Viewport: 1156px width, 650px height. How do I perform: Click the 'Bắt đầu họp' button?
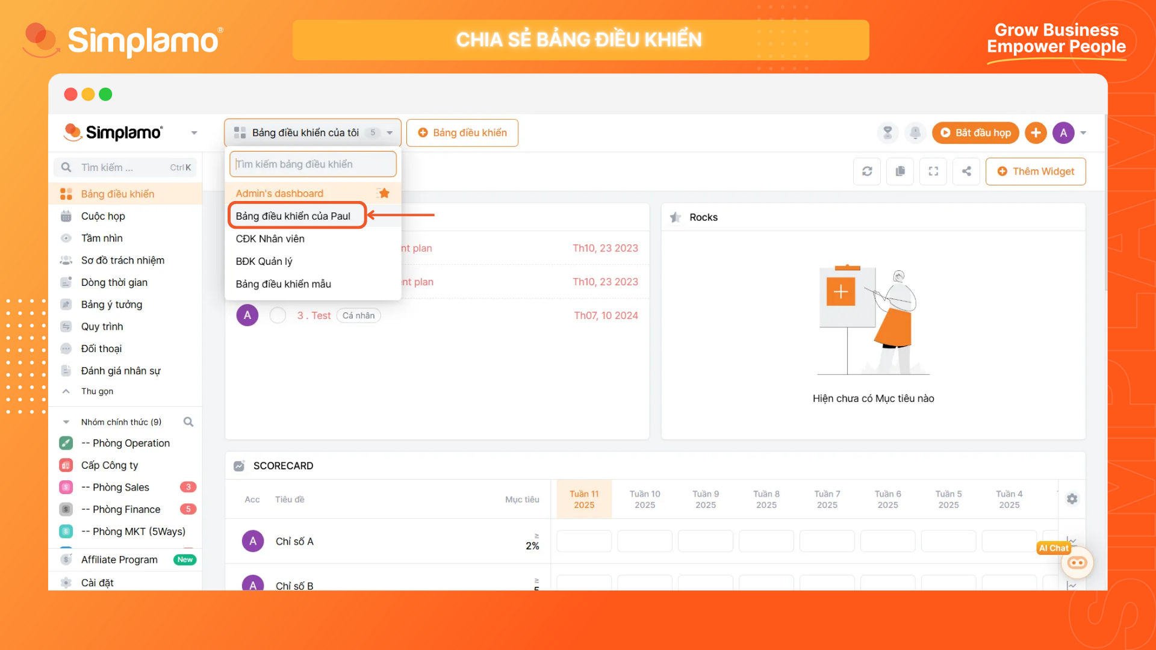pos(975,132)
